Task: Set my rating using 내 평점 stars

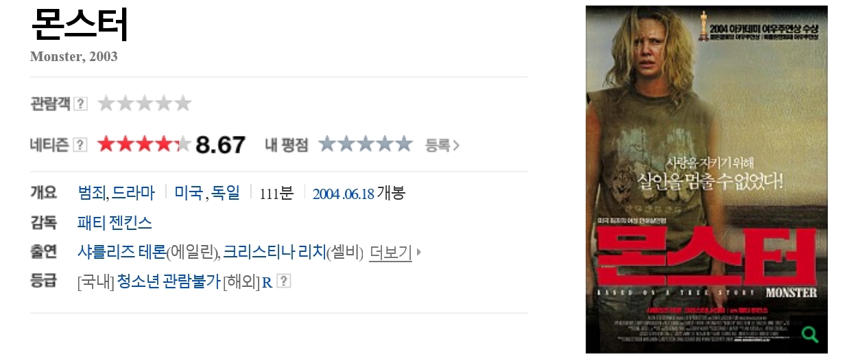Action: tap(366, 144)
